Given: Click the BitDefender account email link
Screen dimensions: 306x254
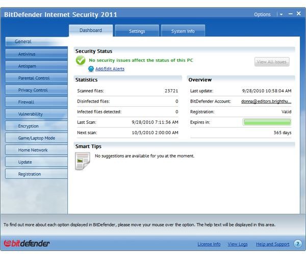Looking at the screenshot, I should coord(266,101).
